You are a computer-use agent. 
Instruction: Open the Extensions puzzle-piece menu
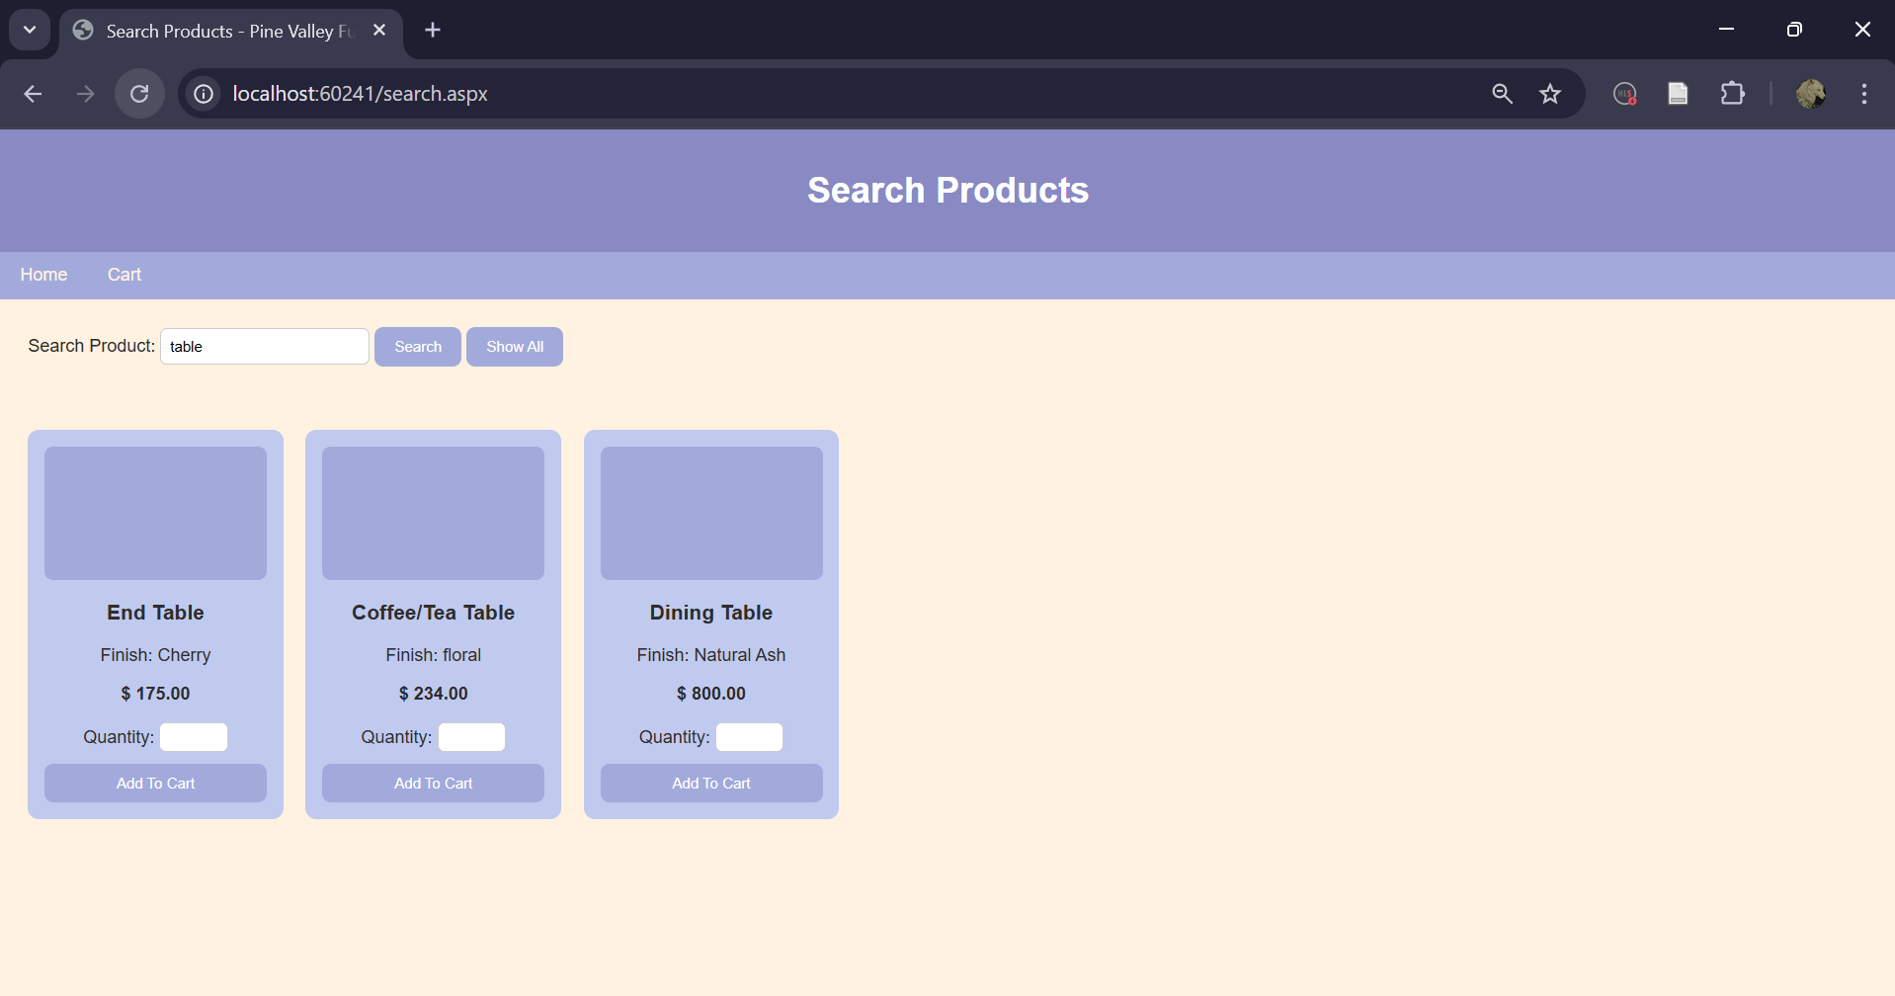click(x=1734, y=94)
